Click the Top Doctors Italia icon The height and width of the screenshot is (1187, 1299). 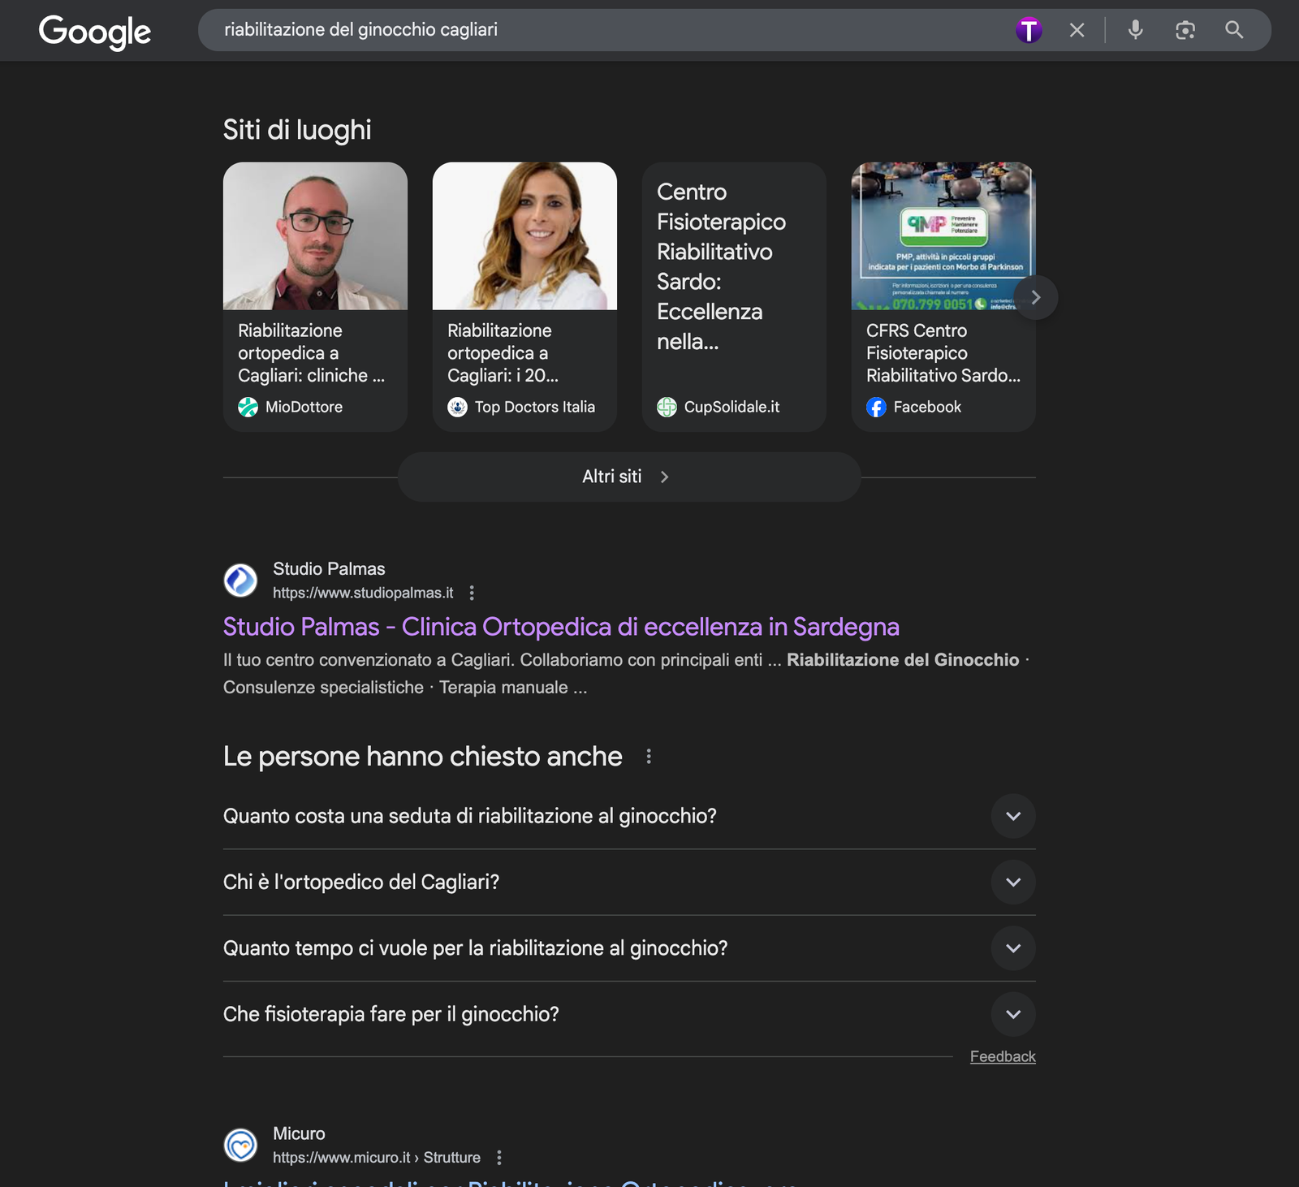point(457,407)
